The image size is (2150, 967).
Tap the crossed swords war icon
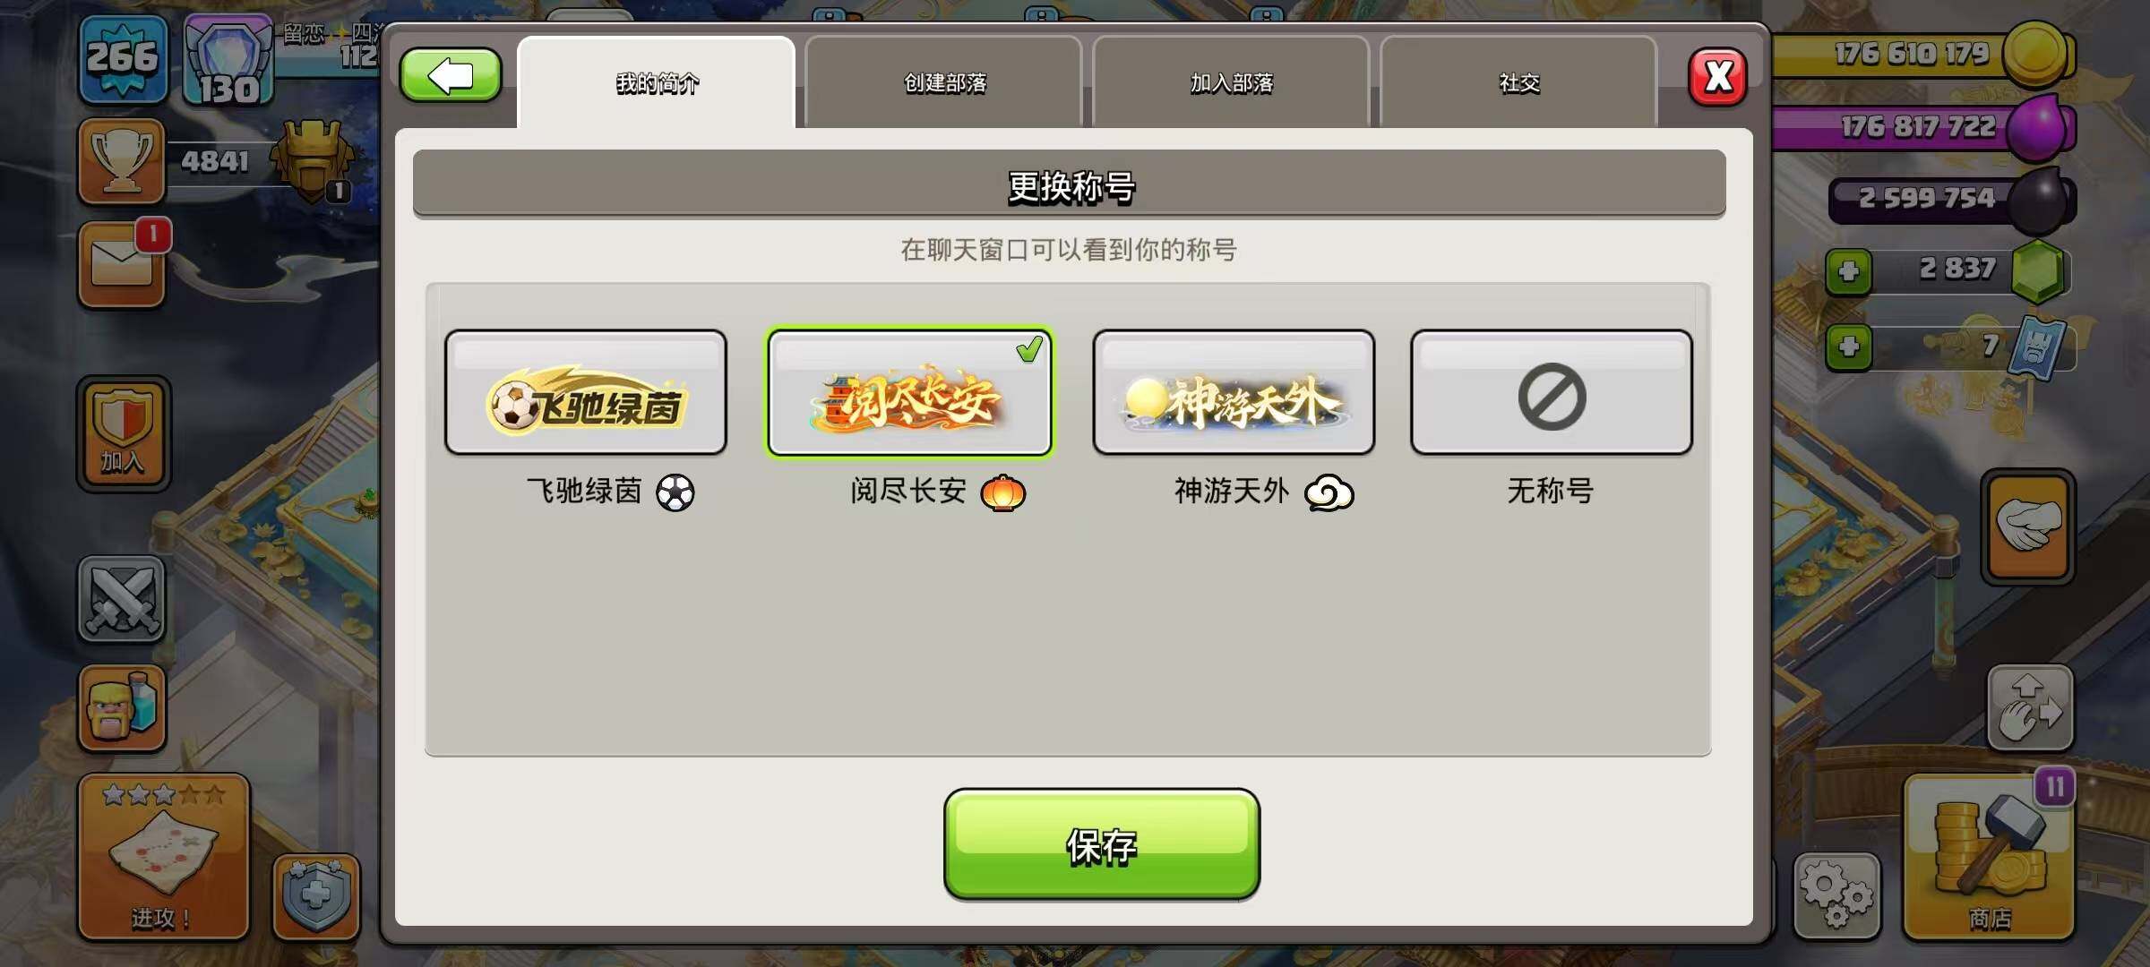[122, 599]
